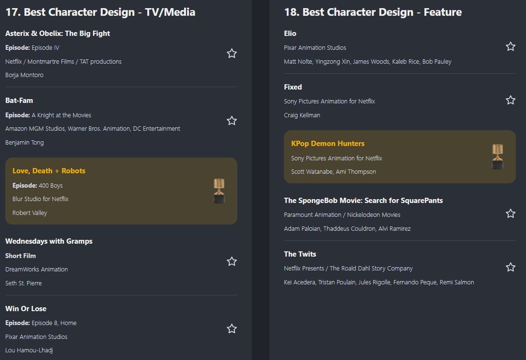Click The Twits nominee title
Viewport: 526px width, 360px height.
click(x=300, y=254)
